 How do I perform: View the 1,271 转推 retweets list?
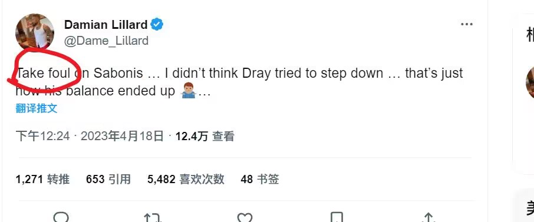pos(42,179)
